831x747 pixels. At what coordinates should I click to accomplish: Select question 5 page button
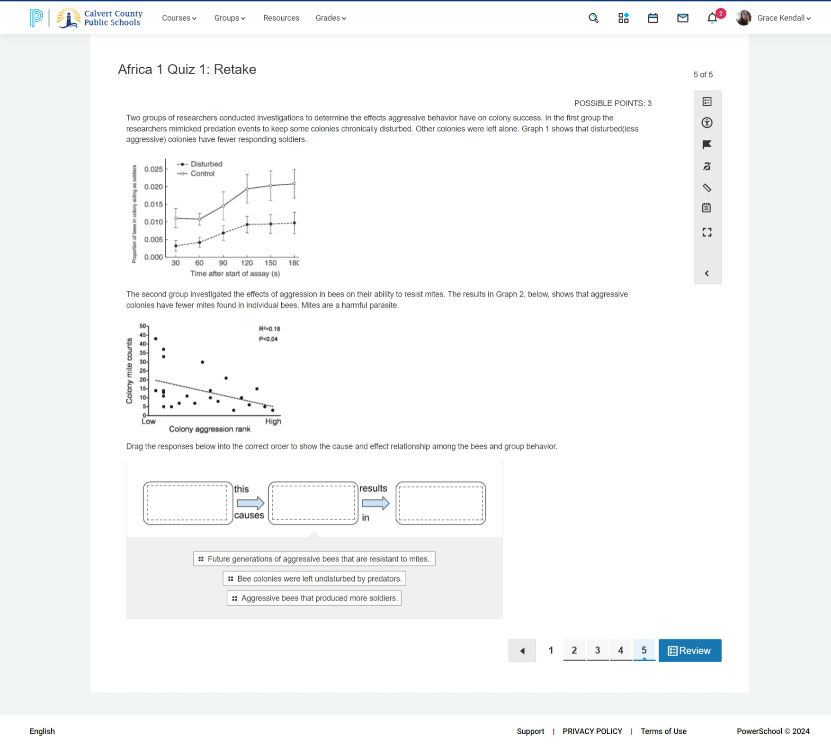(644, 650)
